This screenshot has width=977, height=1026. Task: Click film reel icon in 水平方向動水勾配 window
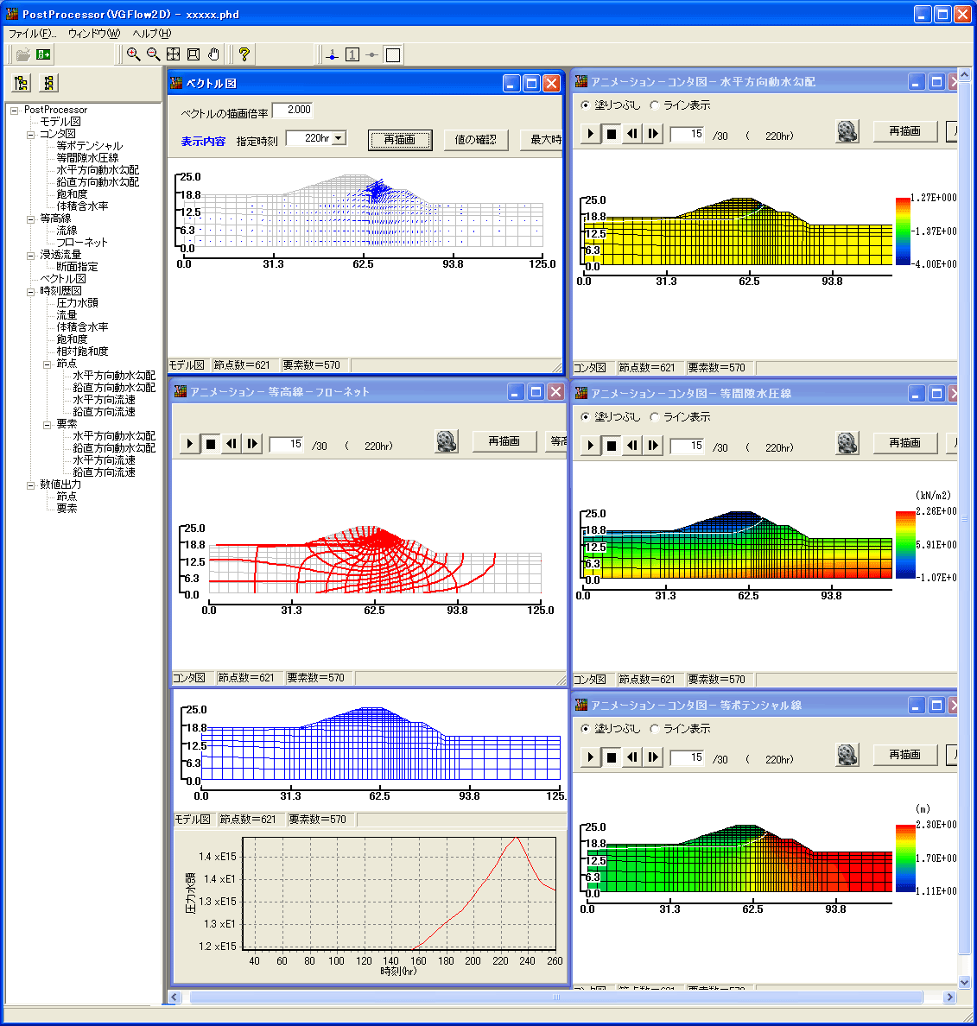[x=847, y=131]
